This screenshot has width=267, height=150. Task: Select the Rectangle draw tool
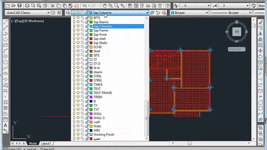tap(5, 45)
